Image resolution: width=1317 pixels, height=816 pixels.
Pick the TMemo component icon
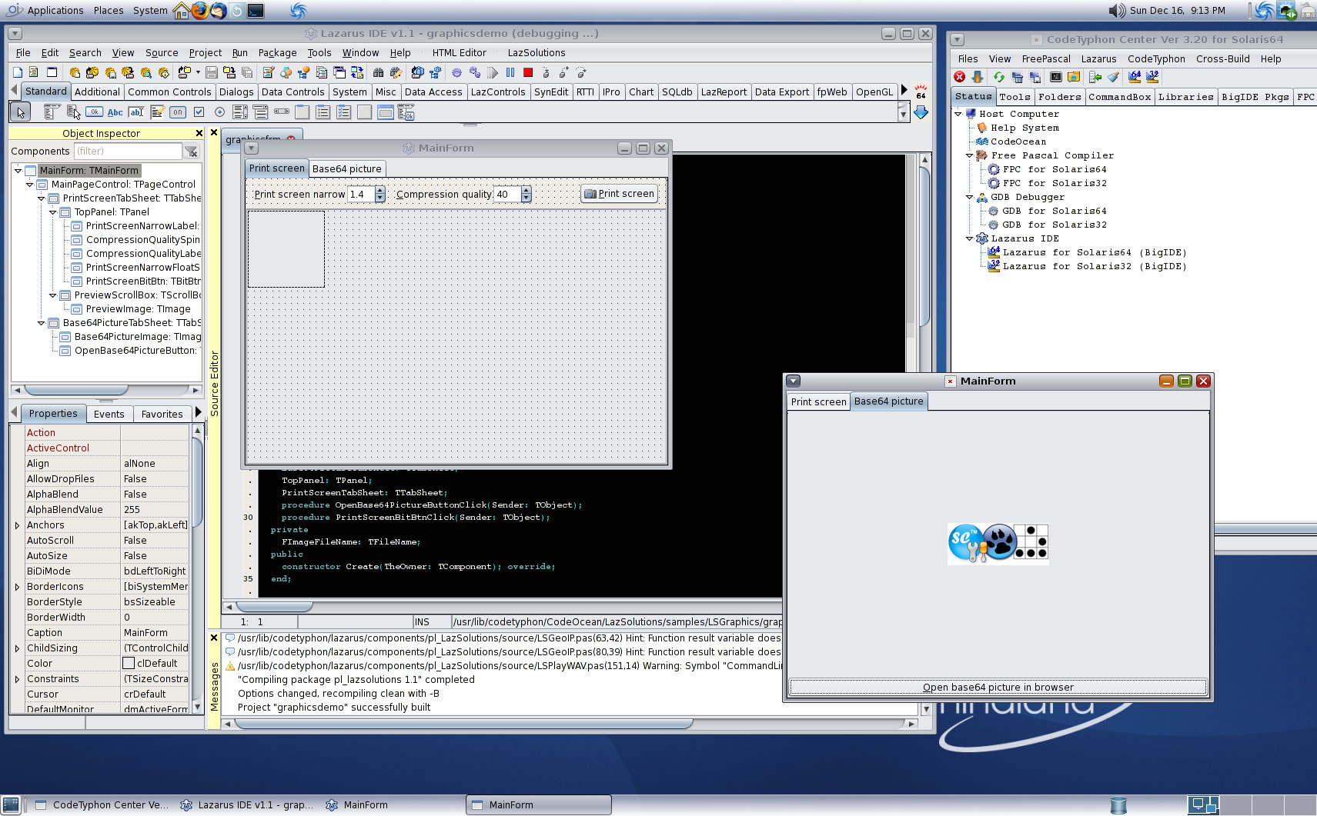[x=157, y=112]
